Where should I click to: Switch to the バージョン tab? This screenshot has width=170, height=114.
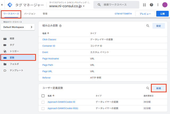30,14
